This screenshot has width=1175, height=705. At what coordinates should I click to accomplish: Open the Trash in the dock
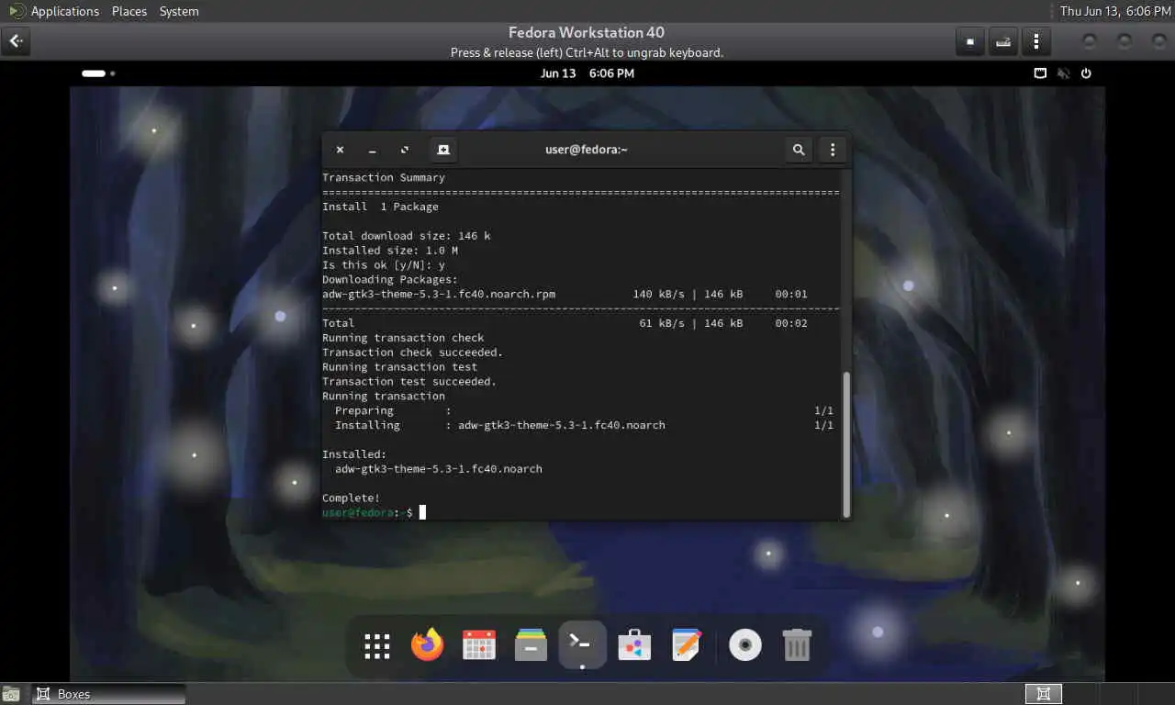click(797, 645)
